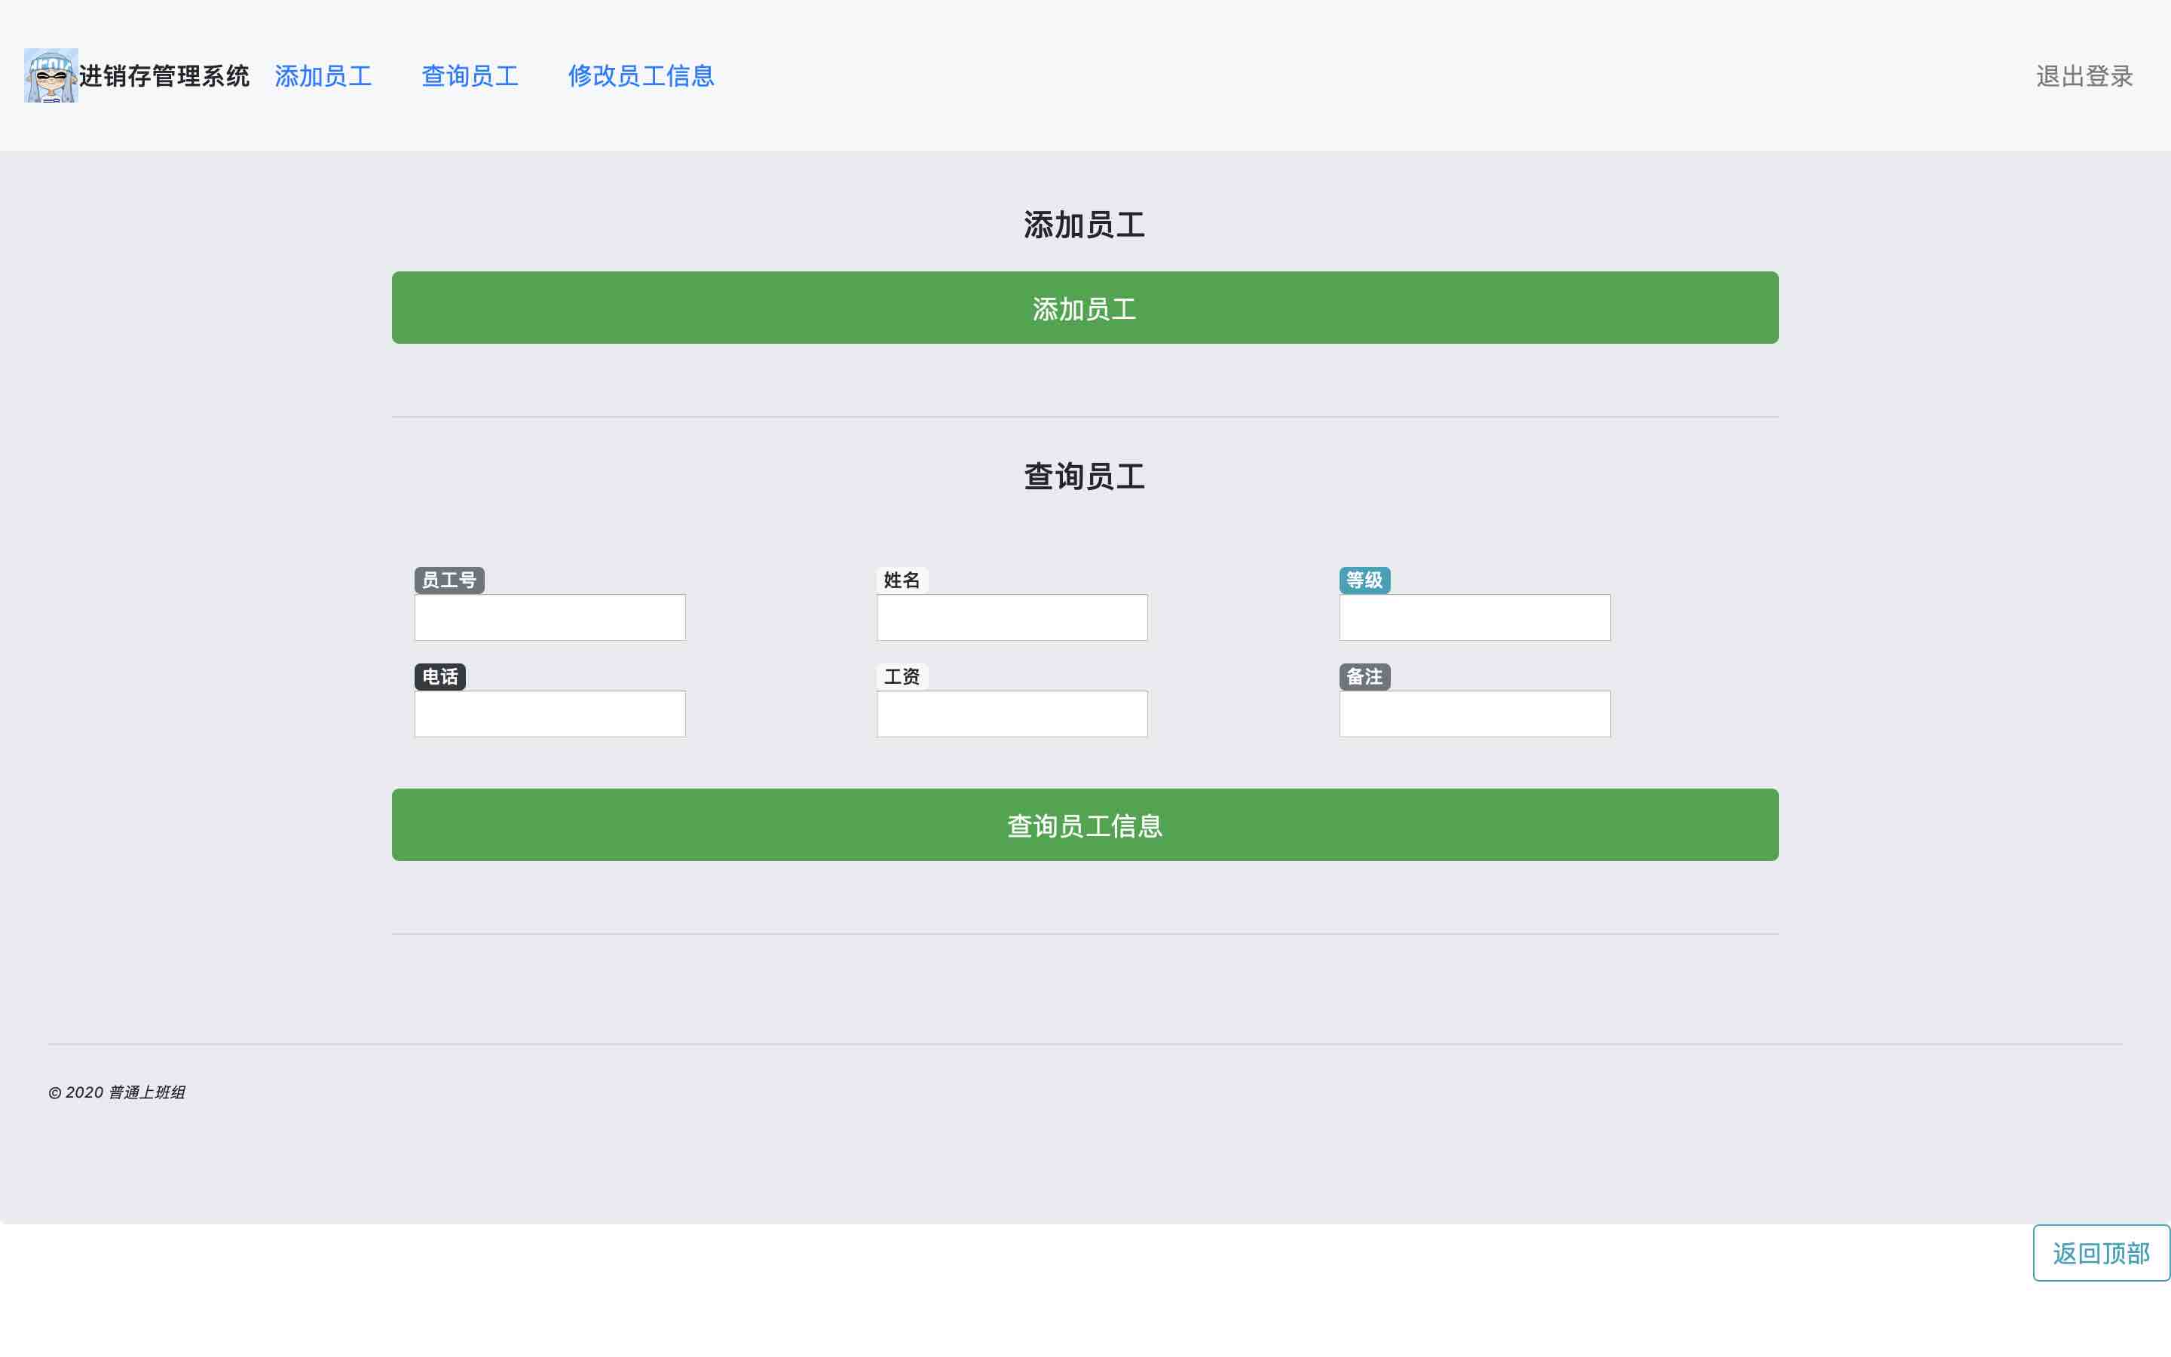
Task: Click the 查询员工 section heading
Action: point(1084,476)
